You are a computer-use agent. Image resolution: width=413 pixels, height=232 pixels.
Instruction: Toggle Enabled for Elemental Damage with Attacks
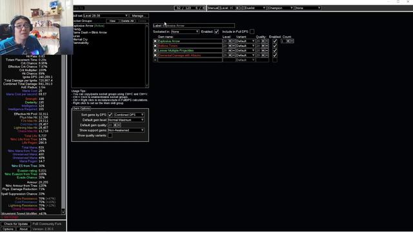[x=275, y=55]
